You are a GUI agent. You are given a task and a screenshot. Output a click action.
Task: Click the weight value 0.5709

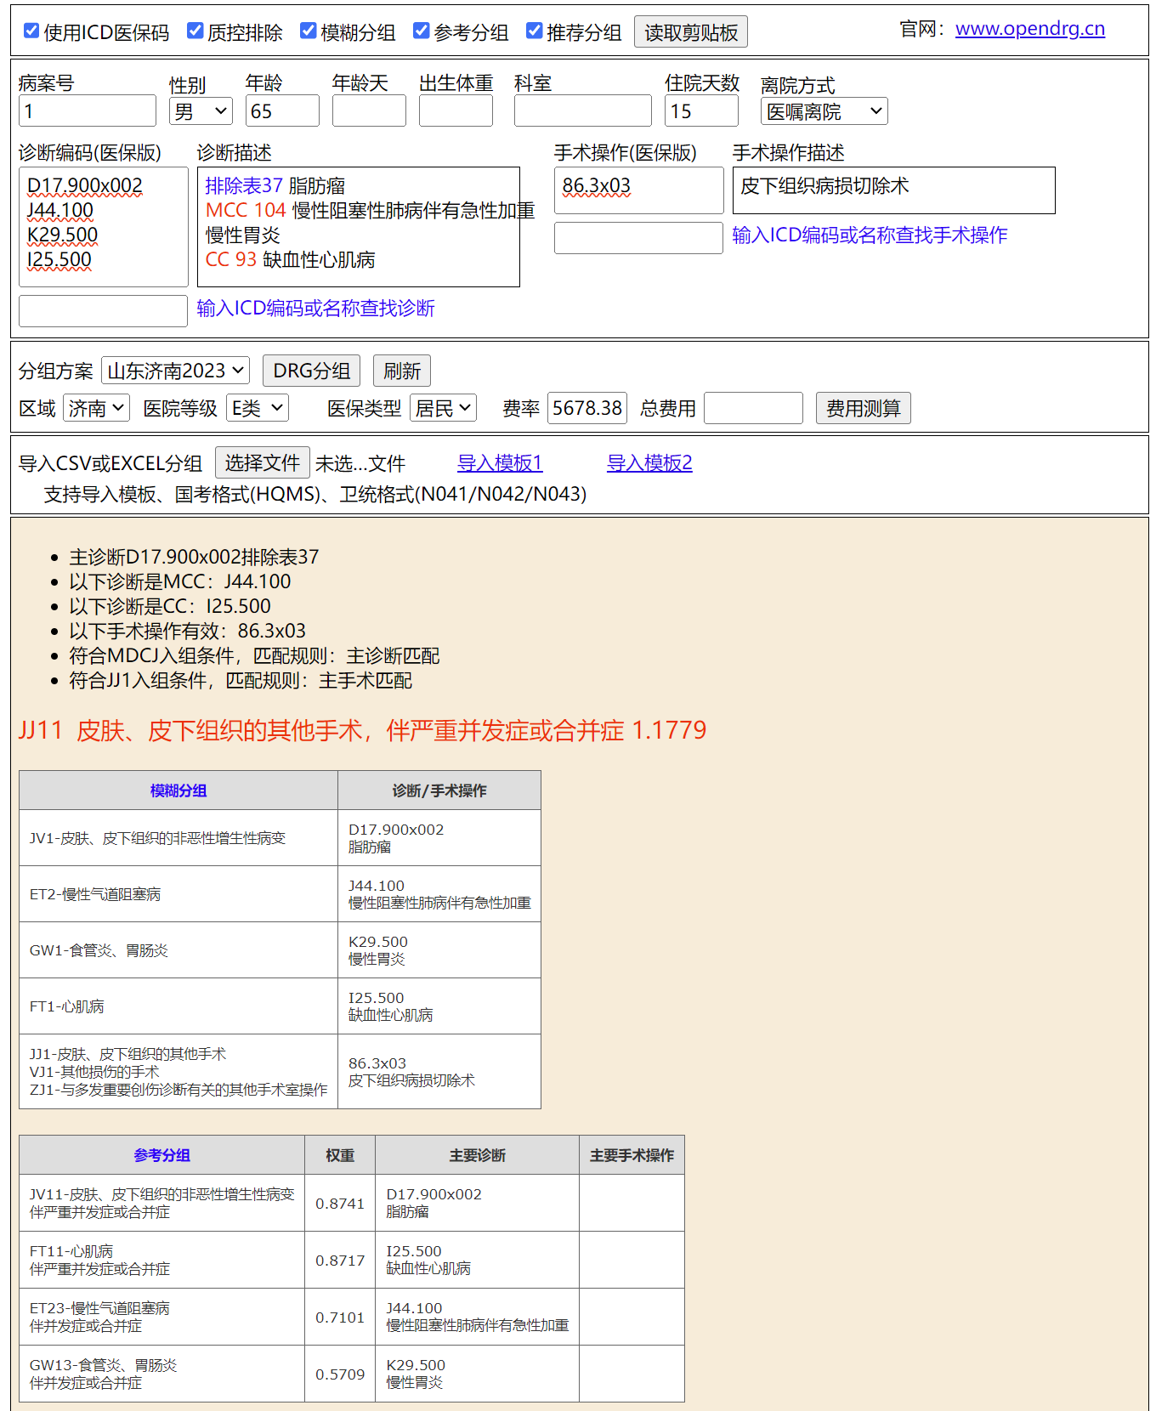tap(340, 1374)
